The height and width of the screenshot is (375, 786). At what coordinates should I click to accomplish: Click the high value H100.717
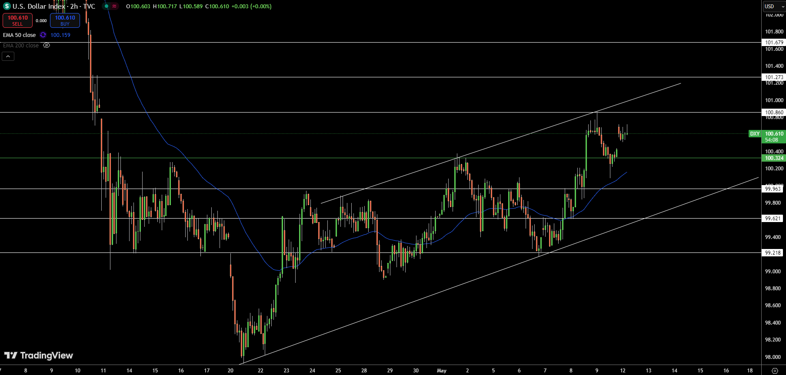pyautogui.click(x=165, y=6)
